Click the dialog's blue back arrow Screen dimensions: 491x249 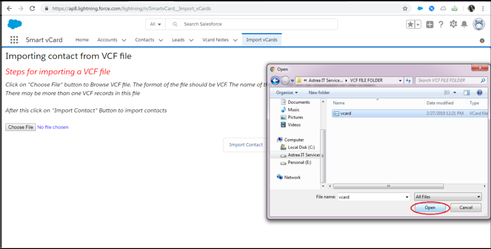[x=275, y=80]
